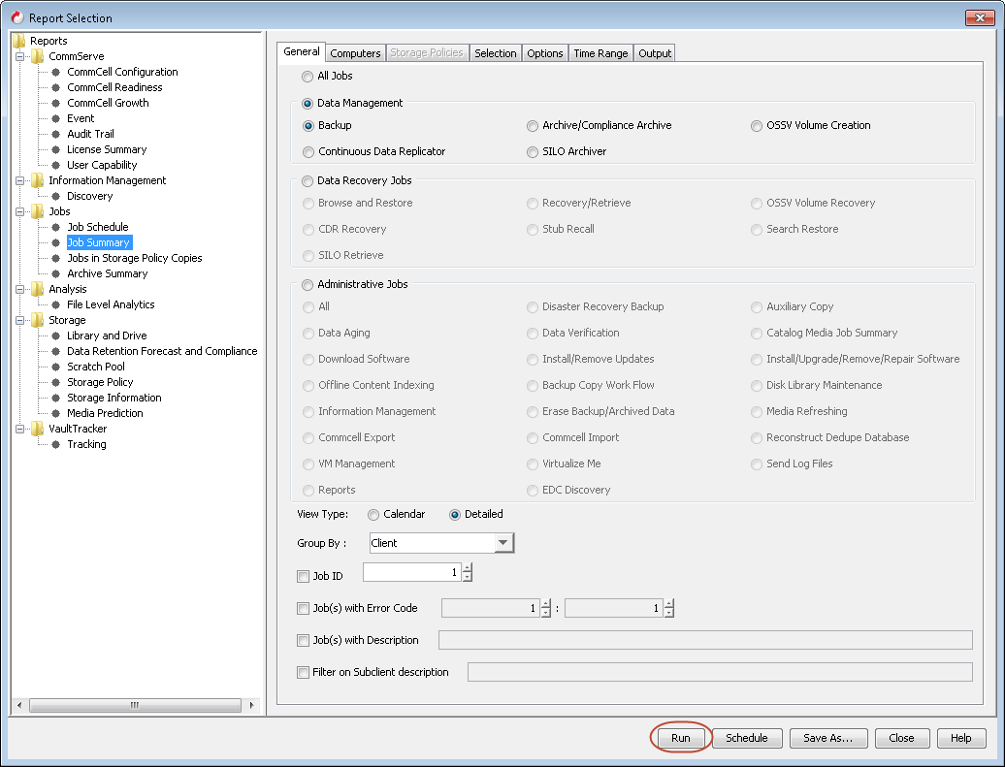Select the All Jobs radio button
Screen dimensions: 1005x767
(308, 77)
